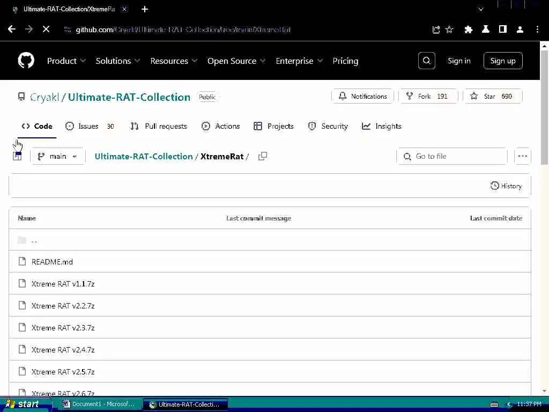Star the repository with Star button
This screenshot has width=549, height=412.
(x=493, y=97)
